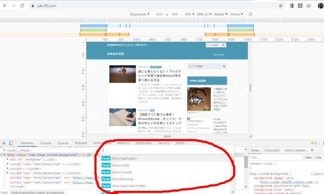This screenshot has width=324, height=194.
Task: Open the programming article thumbnail
Action: point(123,74)
